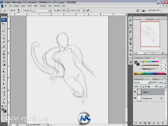This screenshot has height=126, width=168.
Task: Click the create new layer icon
Action: click(158, 123)
